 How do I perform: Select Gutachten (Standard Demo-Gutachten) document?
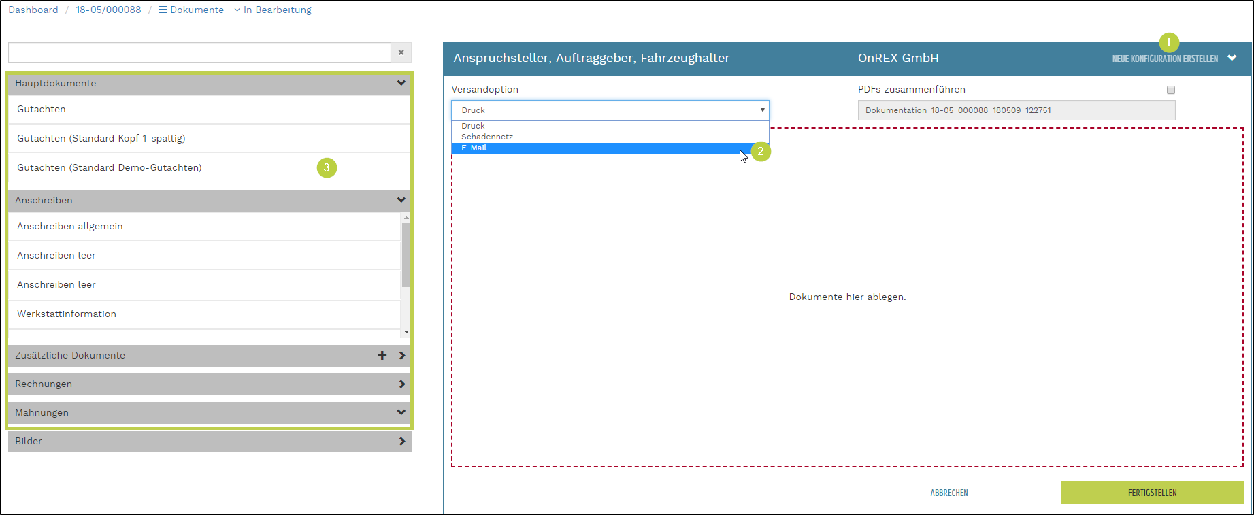point(110,168)
